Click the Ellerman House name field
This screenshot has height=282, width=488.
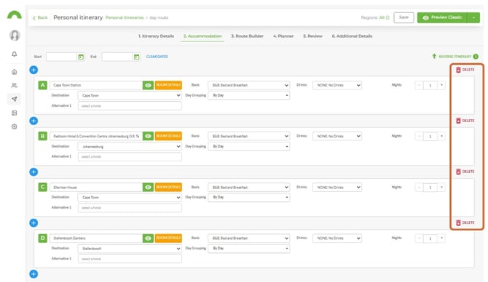click(96, 188)
